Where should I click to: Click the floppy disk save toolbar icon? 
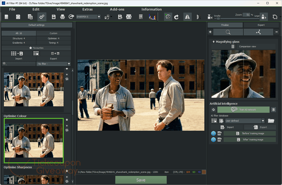pyautogui.click(x=53, y=17)
